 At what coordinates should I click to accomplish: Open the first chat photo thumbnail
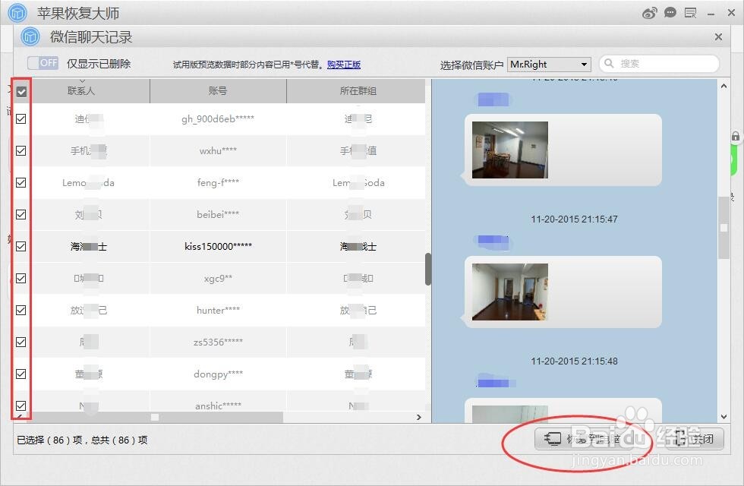point(510,150)
